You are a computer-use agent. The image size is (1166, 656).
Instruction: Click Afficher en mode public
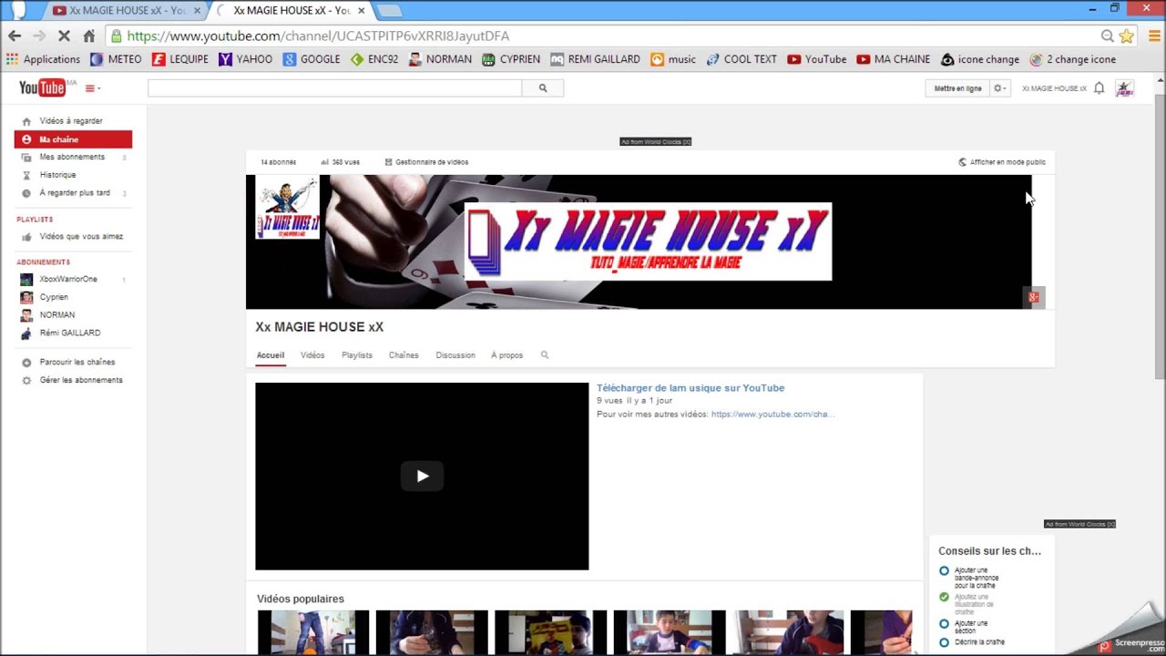coord(1002,162)
